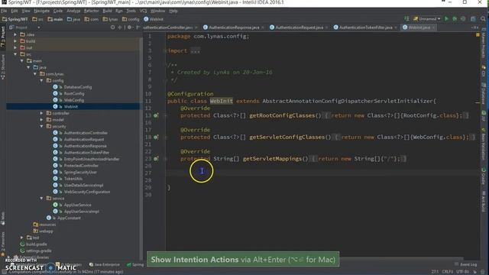The image size is (489, 275).
Task: Click the lynas breadcrumb in navigation bar
Action: pos(110,19)
